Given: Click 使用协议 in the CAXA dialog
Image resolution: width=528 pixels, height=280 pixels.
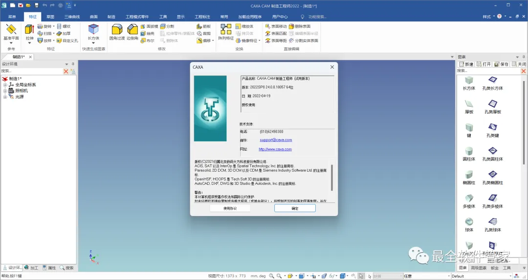Looking at the screenshot, I should pyautogui.click(x=230, y=208).
